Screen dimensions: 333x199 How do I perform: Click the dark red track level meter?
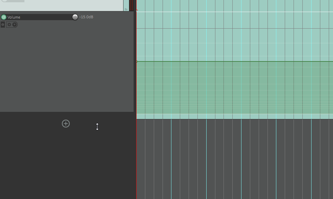pos(131,5)
